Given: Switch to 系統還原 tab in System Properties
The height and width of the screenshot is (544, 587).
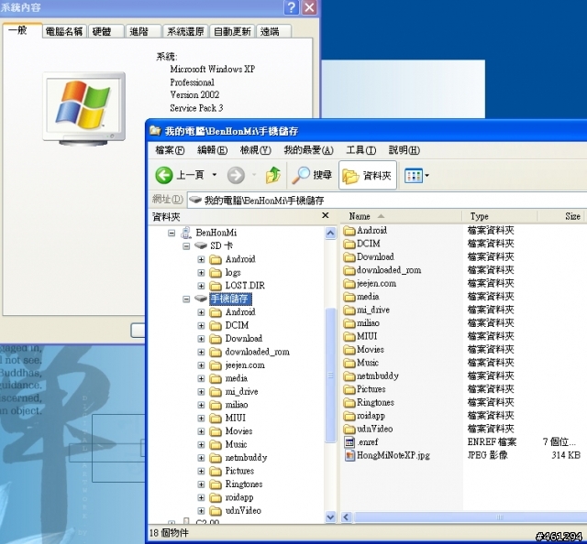Looking at the screenshot, I should click(185, 31).
